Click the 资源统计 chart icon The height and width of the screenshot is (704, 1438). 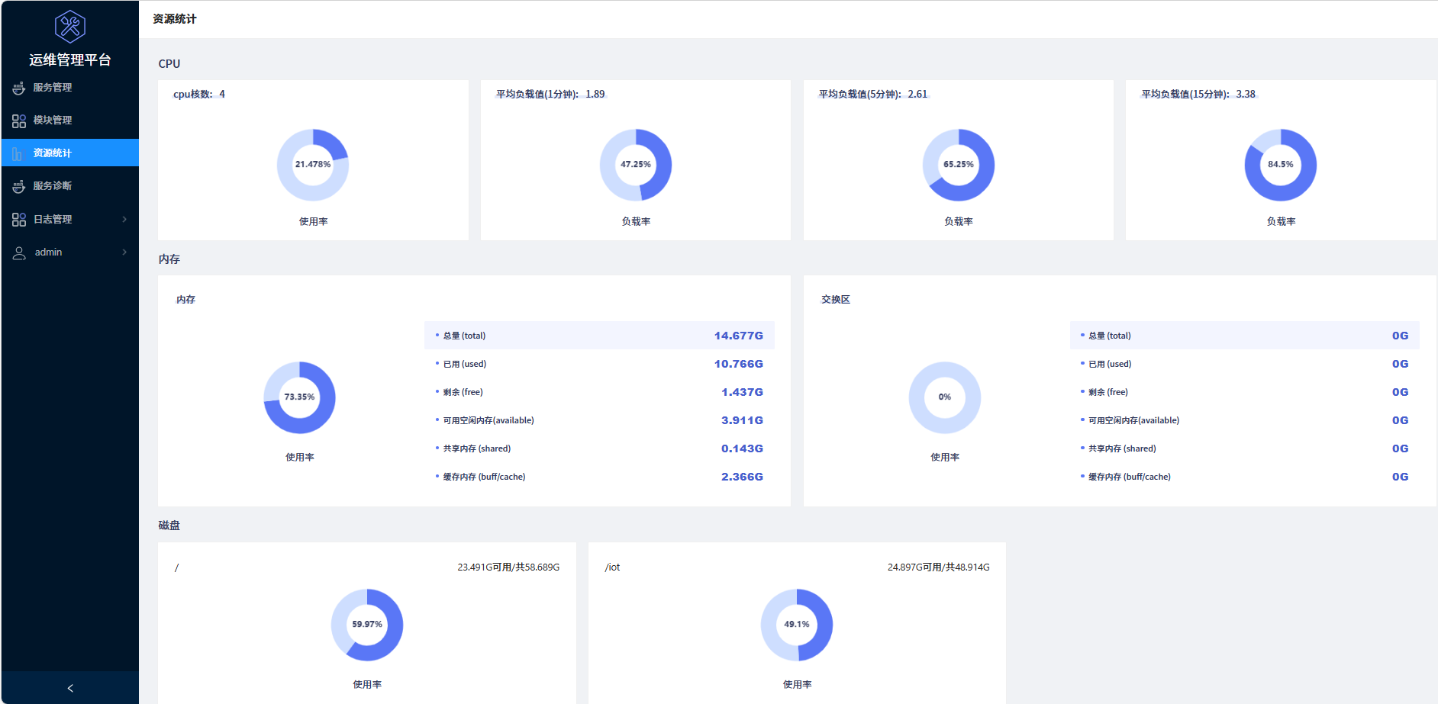click(x=18, y=153)
